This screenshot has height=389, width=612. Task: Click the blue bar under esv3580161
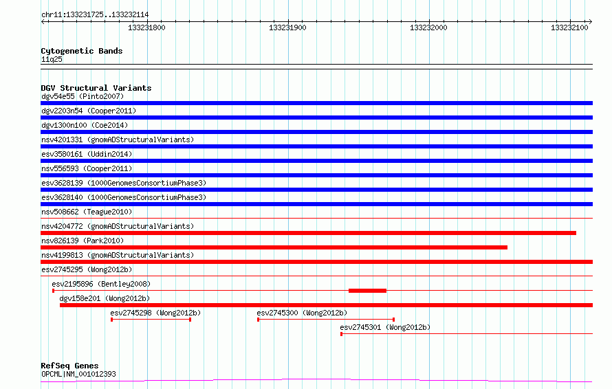point(316,161)
